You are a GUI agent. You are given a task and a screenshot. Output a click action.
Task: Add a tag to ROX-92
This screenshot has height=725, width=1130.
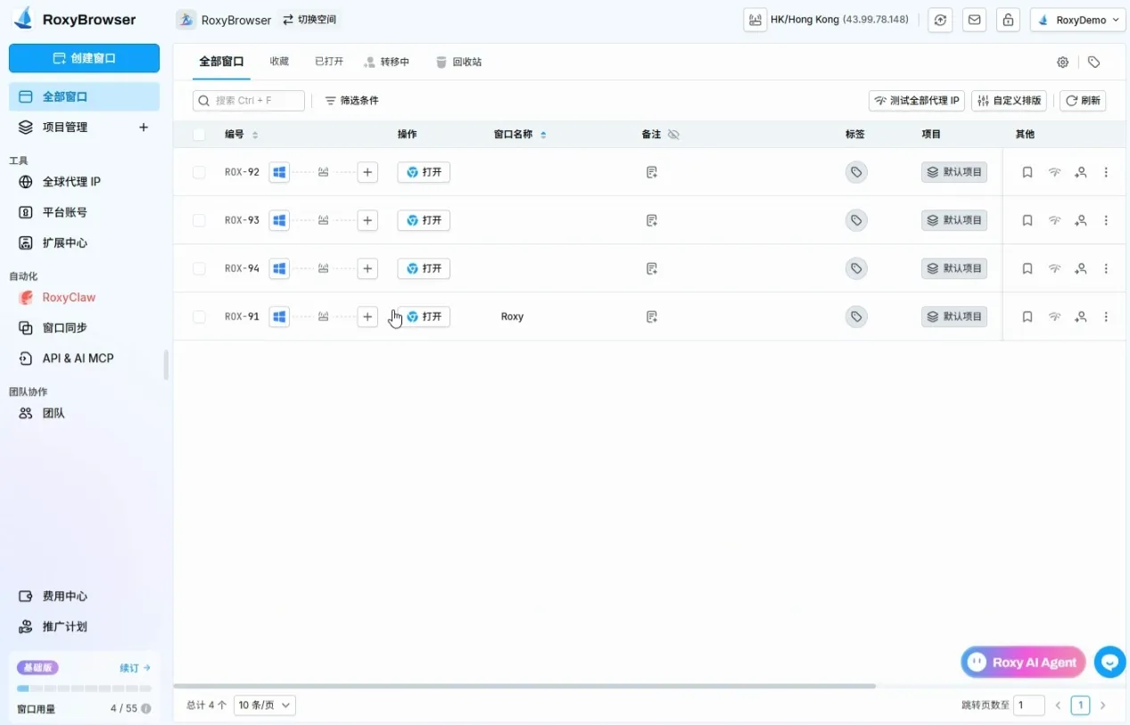(x=856, y=172)
